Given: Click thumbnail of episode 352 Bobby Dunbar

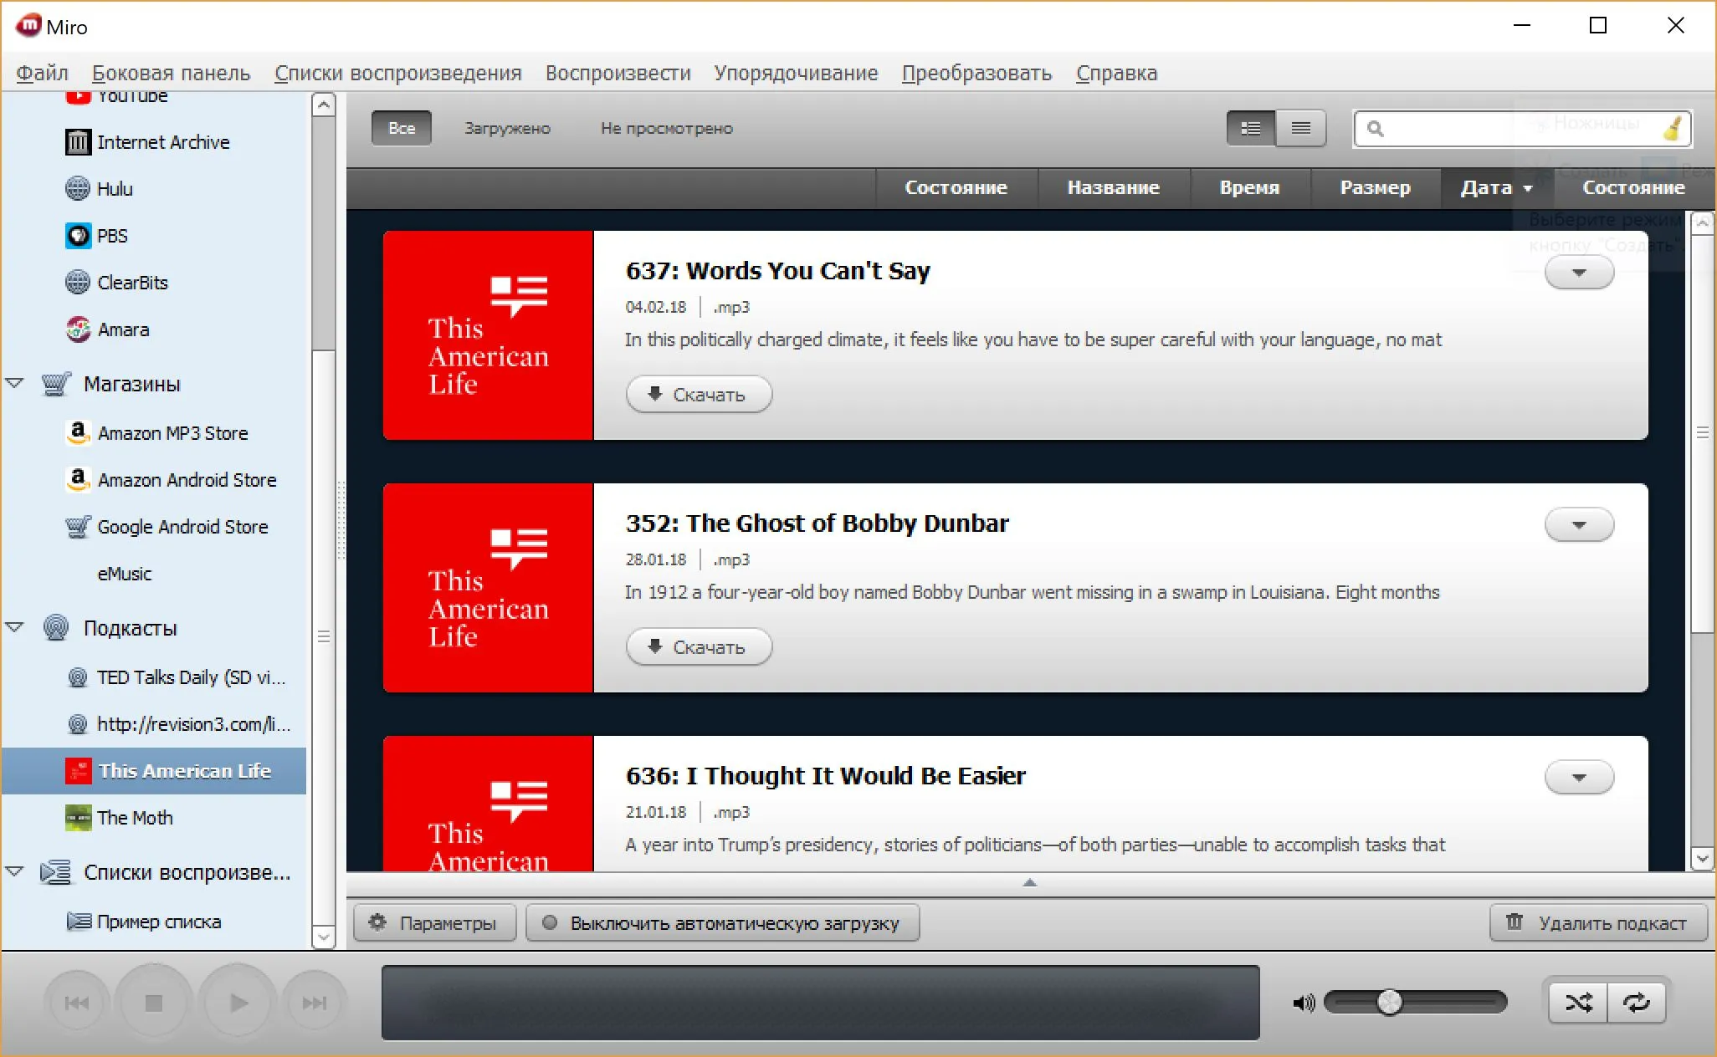Looking at the screenshot, I should [488, 588].
